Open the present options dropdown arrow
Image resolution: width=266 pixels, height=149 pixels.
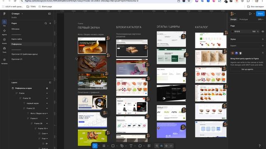(254, 14)
